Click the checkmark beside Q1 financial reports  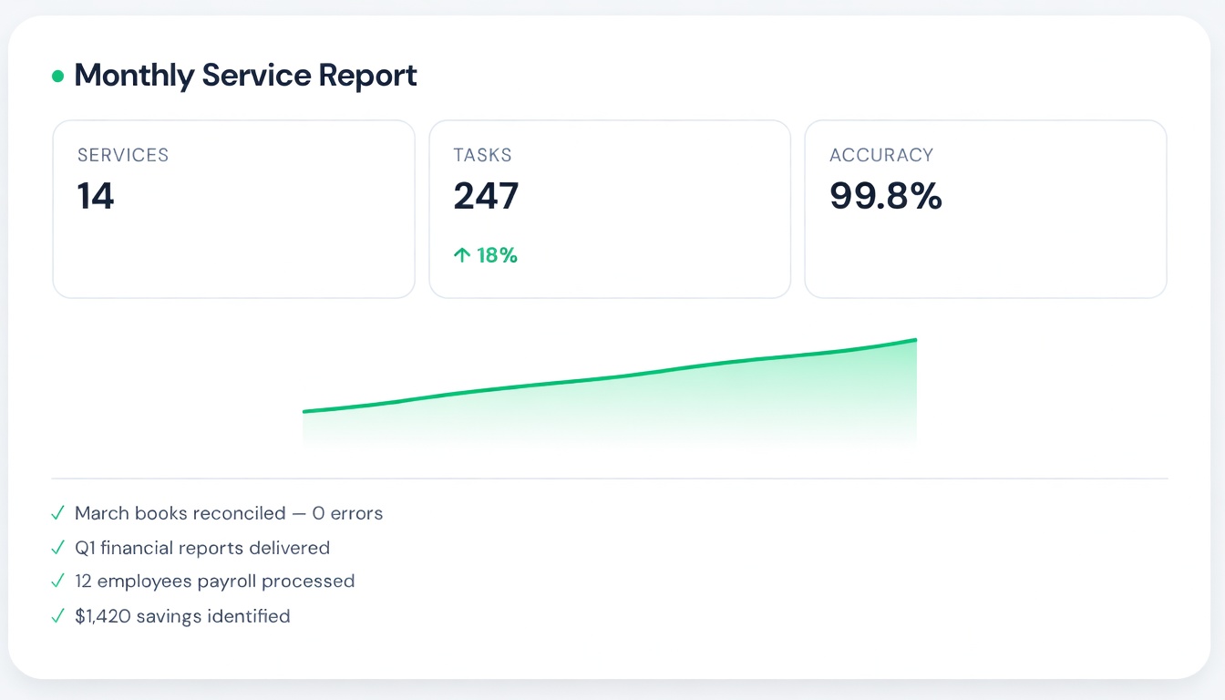[58, 549]
